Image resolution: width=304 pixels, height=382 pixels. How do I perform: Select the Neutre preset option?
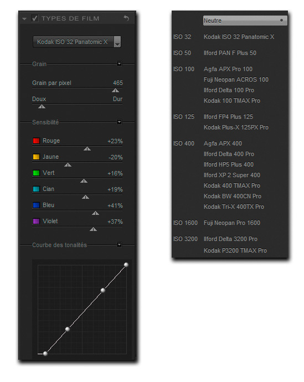tap(245, 21)
